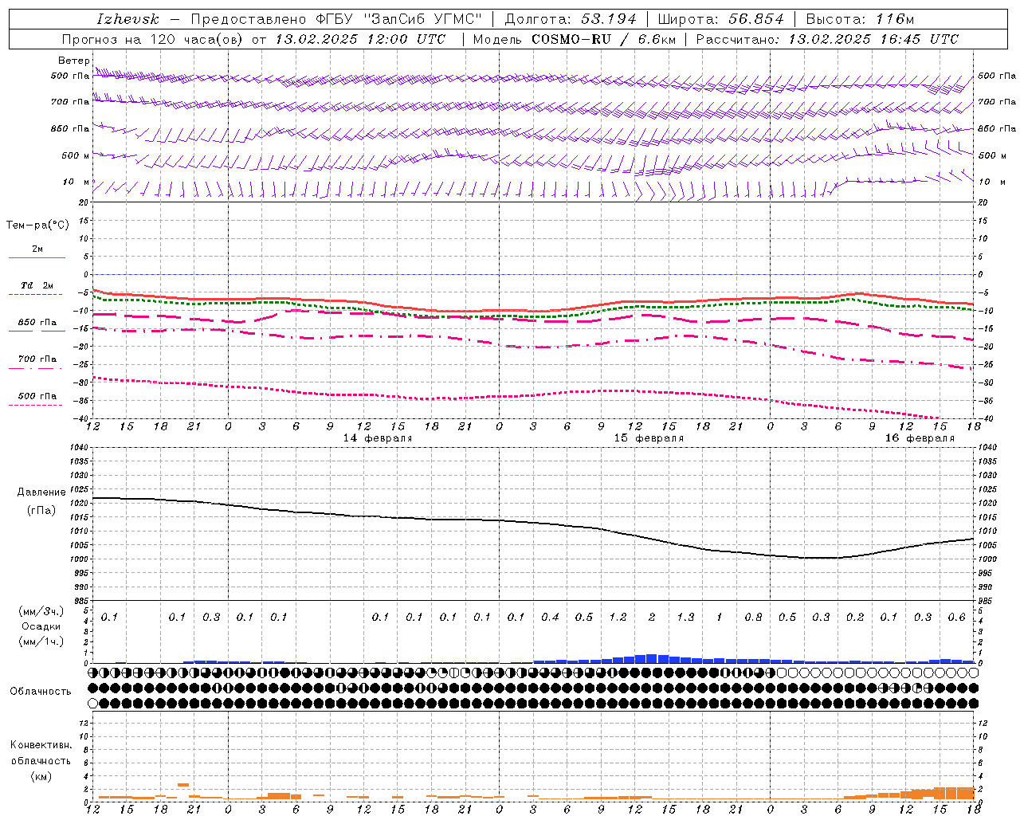Click the precipitation value "0.6"
This screenshot has width=1020, height=816.
(x=956, y=617)
